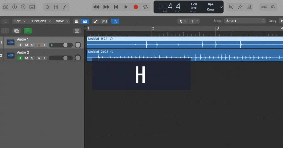Viewport: 283px width, 148px height.
Task: Toggle input monitoring on Audio 2
Action: (45, 58)
